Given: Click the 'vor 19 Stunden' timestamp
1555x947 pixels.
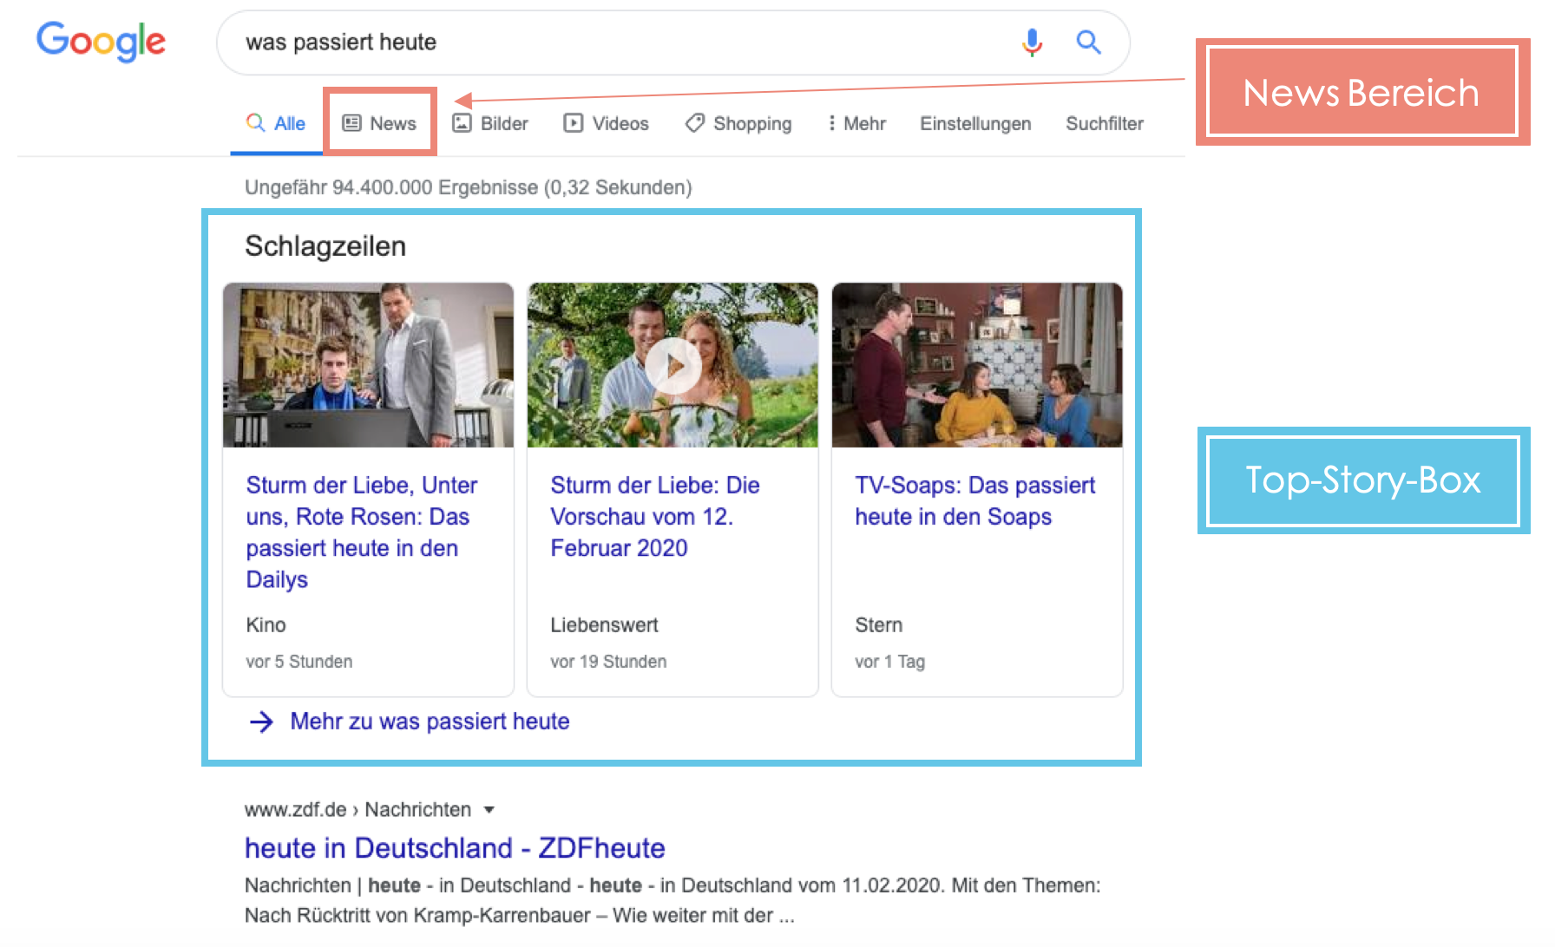Looking at the screenshot, I should tap(608, 662).
